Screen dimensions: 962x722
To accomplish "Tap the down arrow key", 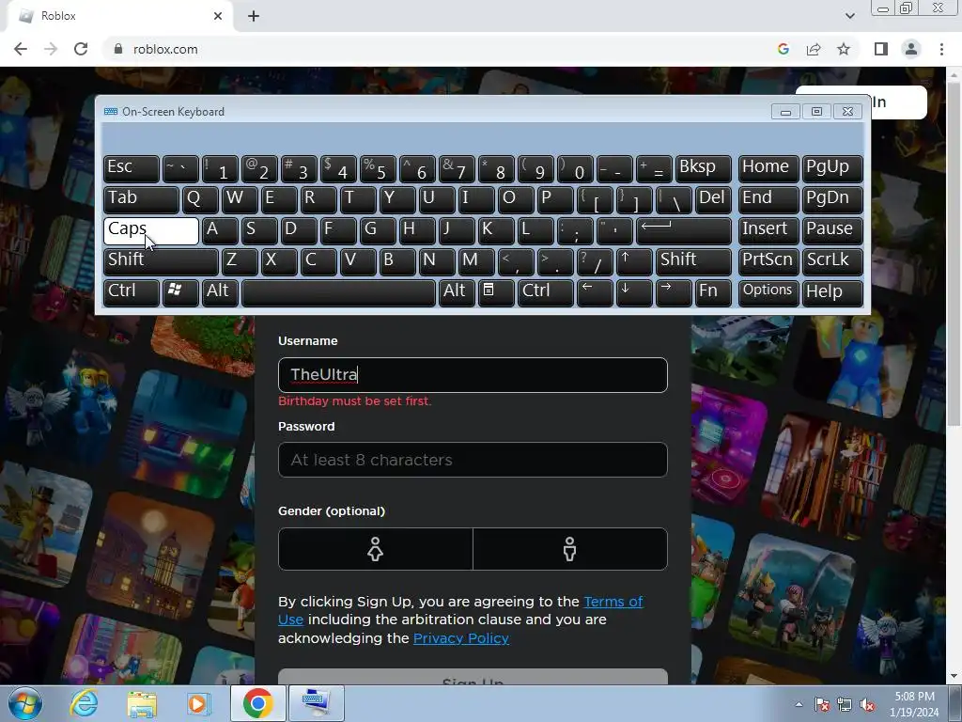I will 634,291.
